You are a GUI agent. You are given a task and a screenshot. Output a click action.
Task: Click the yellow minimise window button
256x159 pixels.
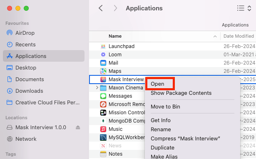click(x=18, y=8)
